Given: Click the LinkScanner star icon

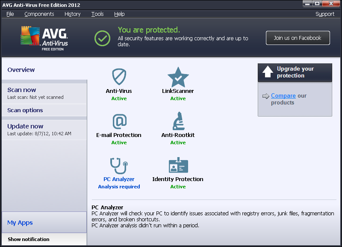Looking at the screenshot, I should [178, 77].
